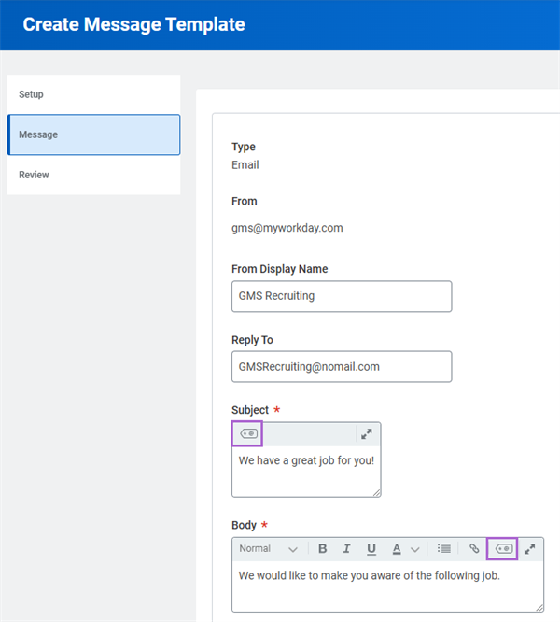Screen dimensions: 560x622
Task: Toggle bold formatting in Body
Action: click(323, 548)
